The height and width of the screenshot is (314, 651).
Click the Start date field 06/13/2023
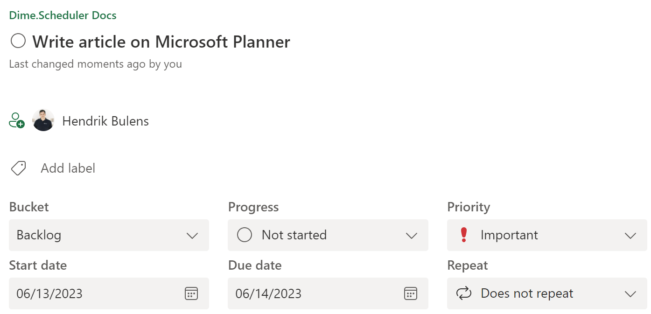click(x=49, y=293)
